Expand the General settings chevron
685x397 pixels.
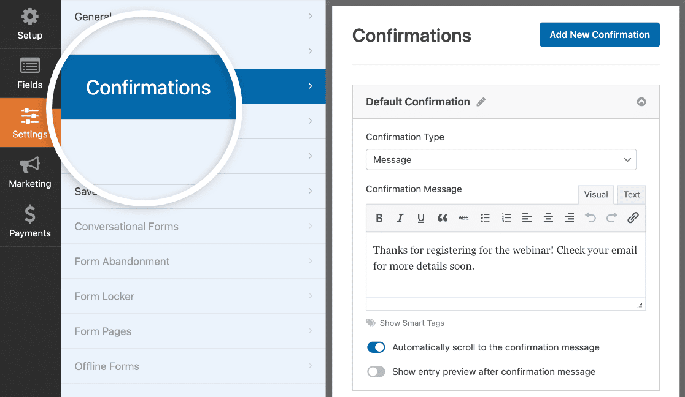click(x=310, y=17)
